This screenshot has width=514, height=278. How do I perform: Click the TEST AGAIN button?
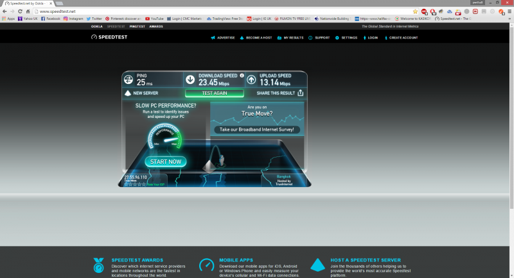coord(215,93)
